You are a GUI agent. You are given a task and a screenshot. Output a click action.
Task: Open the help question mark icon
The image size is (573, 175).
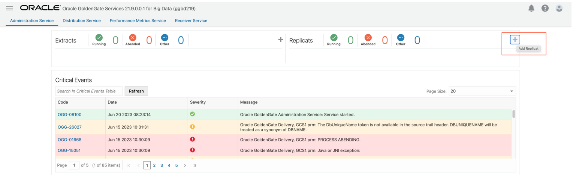pos(545,8)
